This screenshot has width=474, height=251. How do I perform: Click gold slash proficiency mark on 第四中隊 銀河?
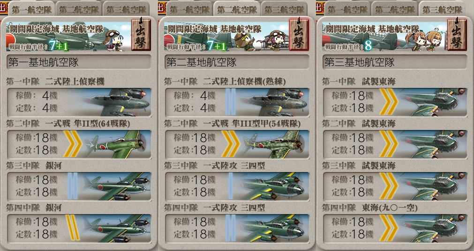pyautogui.click(x=73, y=228)
